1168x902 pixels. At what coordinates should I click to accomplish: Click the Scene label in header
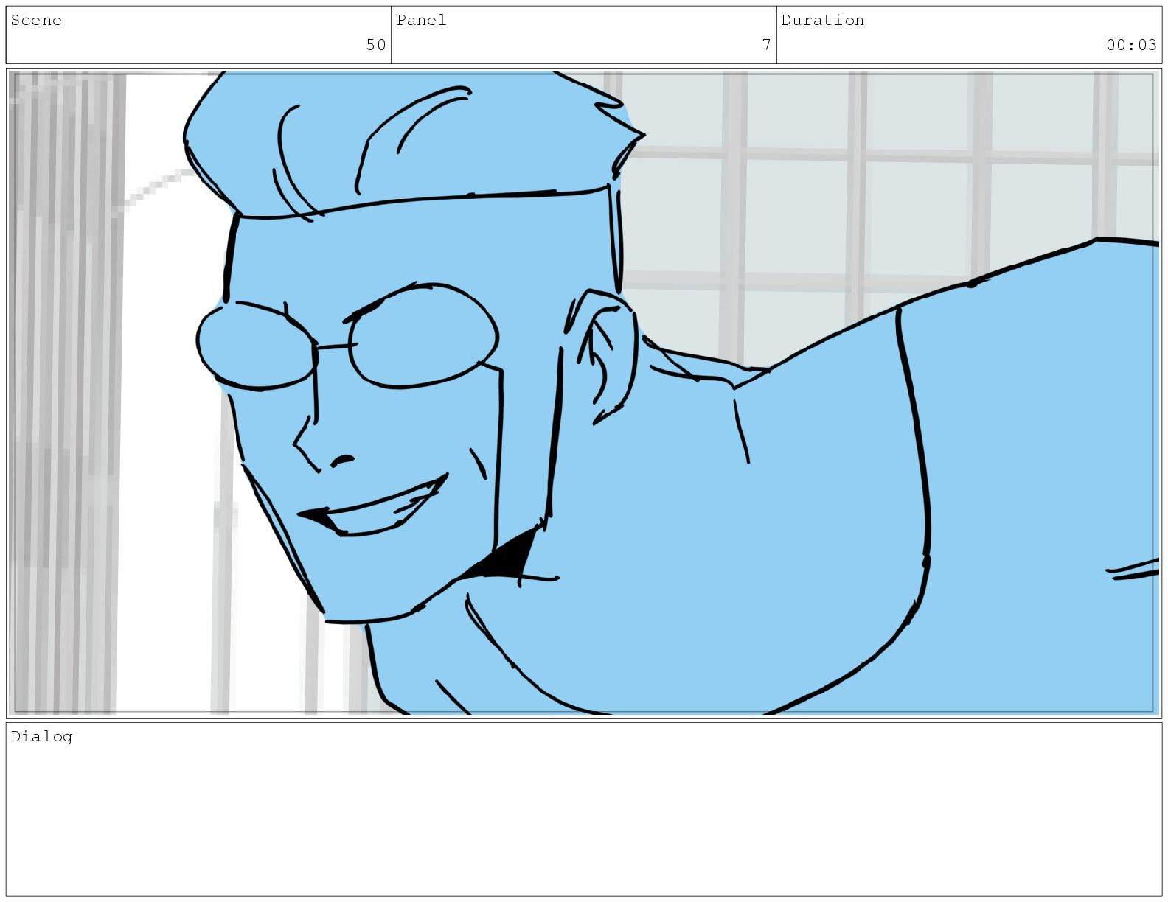click(36, 21)
